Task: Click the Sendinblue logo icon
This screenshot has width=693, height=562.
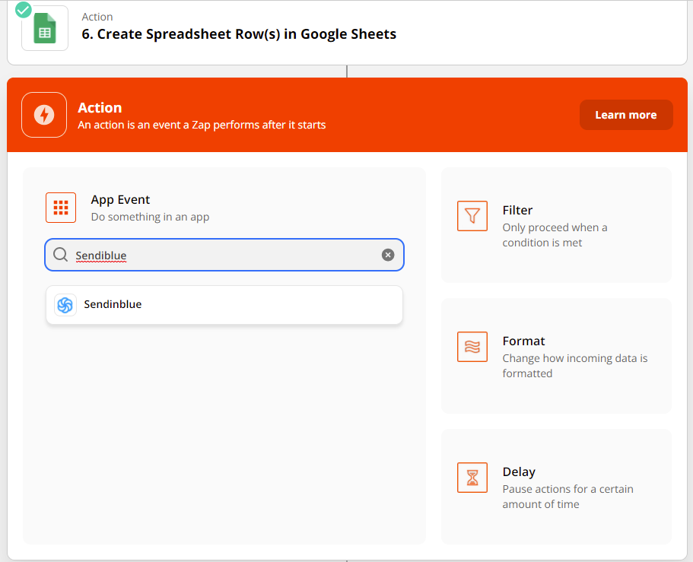Action: [65, 305]
